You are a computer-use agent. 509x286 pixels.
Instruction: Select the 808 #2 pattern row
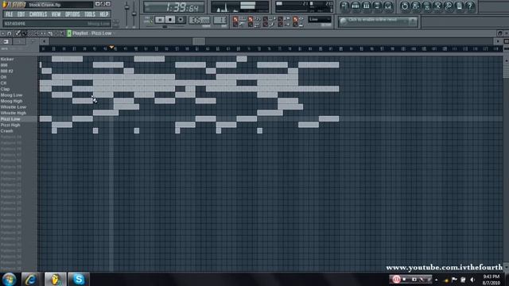pyautogui.click(x=18, y=71)
